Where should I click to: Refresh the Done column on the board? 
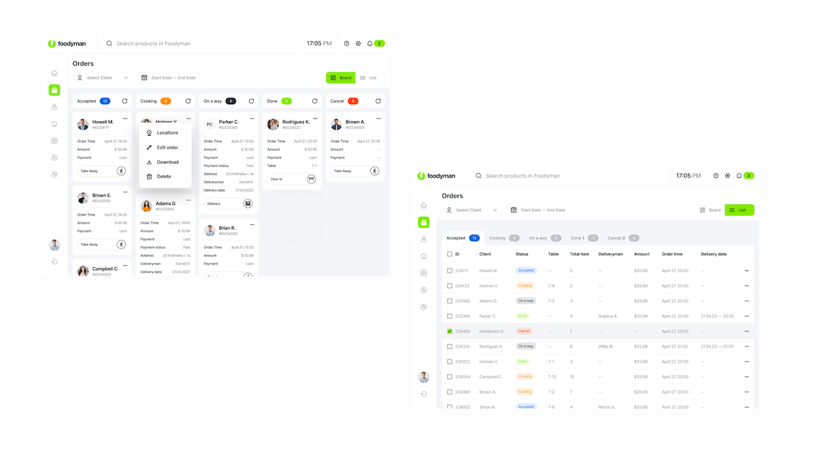click(x=315, y=101)
